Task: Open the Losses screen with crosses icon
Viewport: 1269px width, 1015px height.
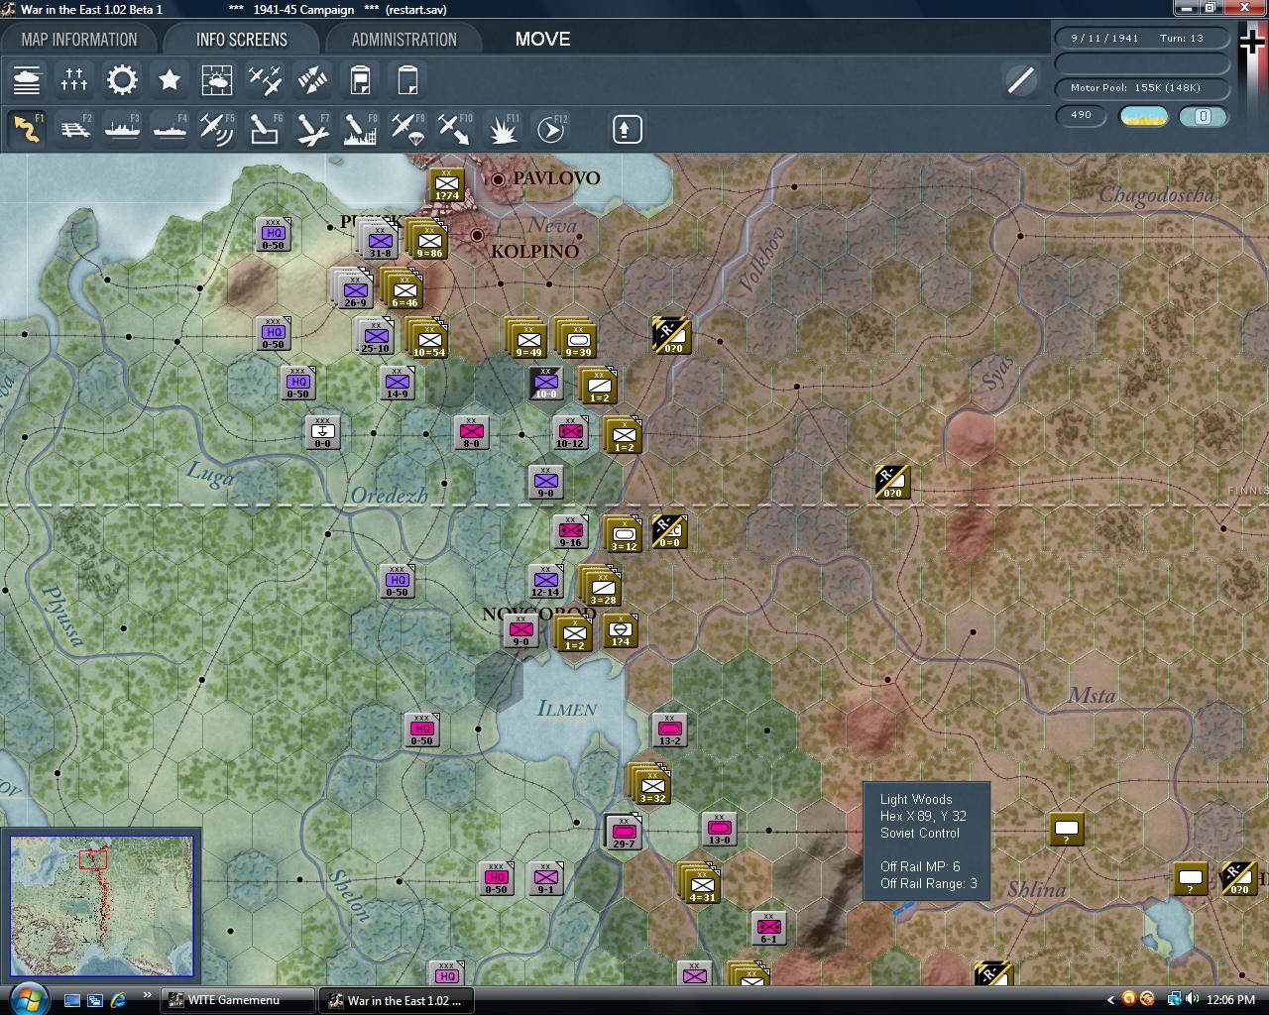Action: click(74, 80)
